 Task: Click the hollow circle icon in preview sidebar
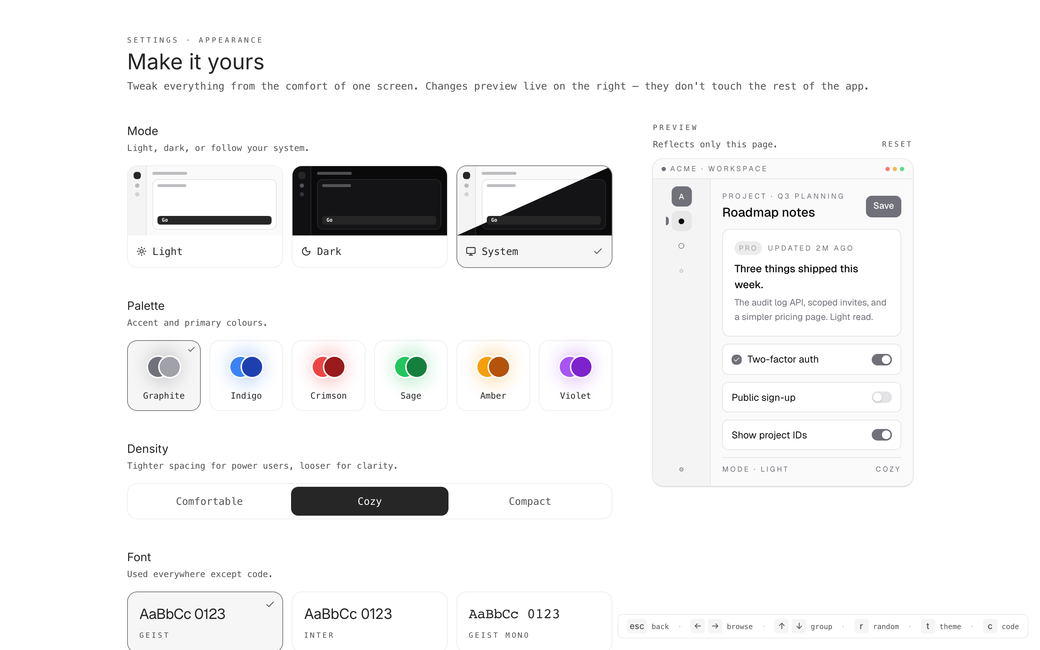[681, 246]
